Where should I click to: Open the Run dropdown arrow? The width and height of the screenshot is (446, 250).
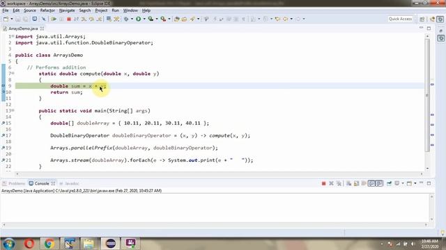pos(144,19)
